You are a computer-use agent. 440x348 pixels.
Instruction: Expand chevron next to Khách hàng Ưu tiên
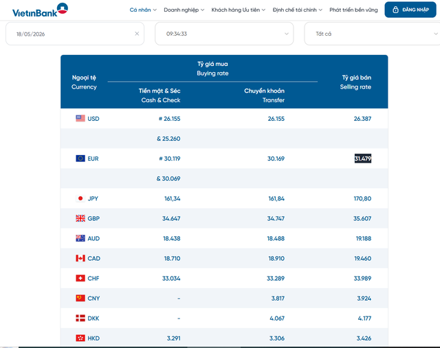click(263, 10)
